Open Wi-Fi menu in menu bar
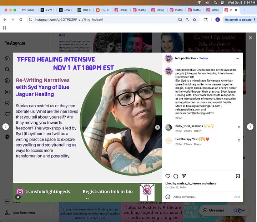This screenshot has width=257, height=222. (199, 3)
